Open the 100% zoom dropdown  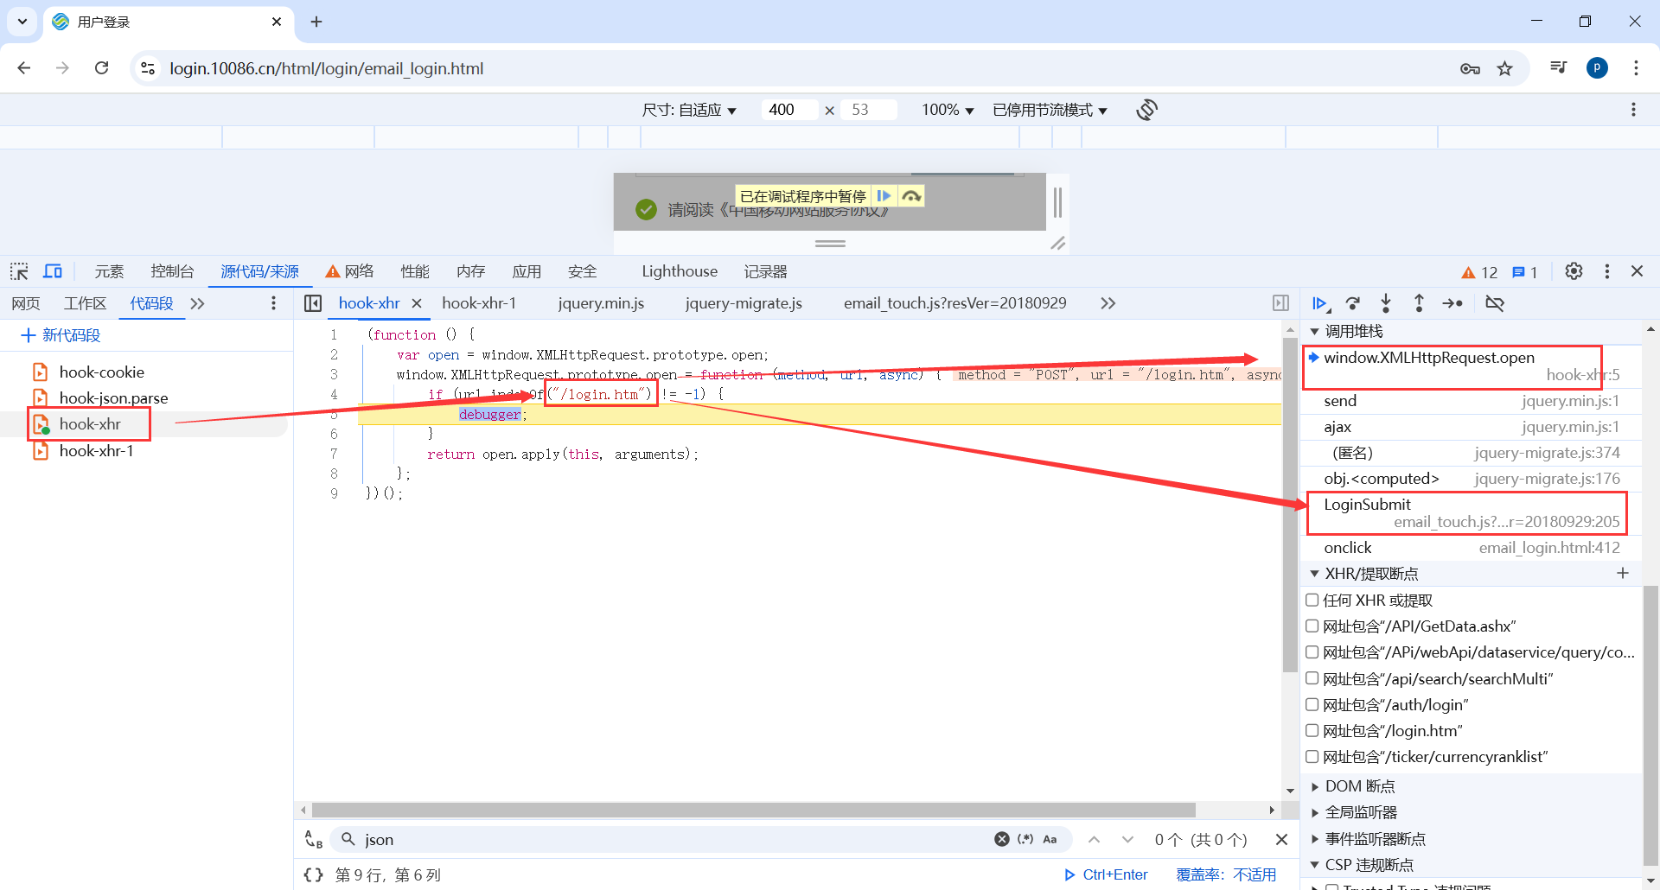pyautogui.click(x=948, y=110)
